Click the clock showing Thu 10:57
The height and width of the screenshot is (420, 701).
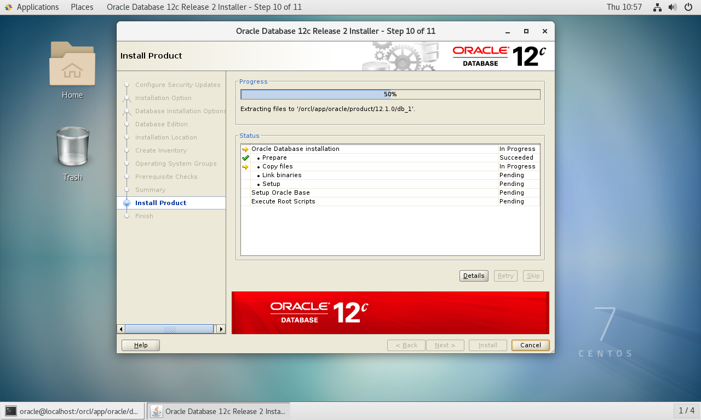[624, 7]
